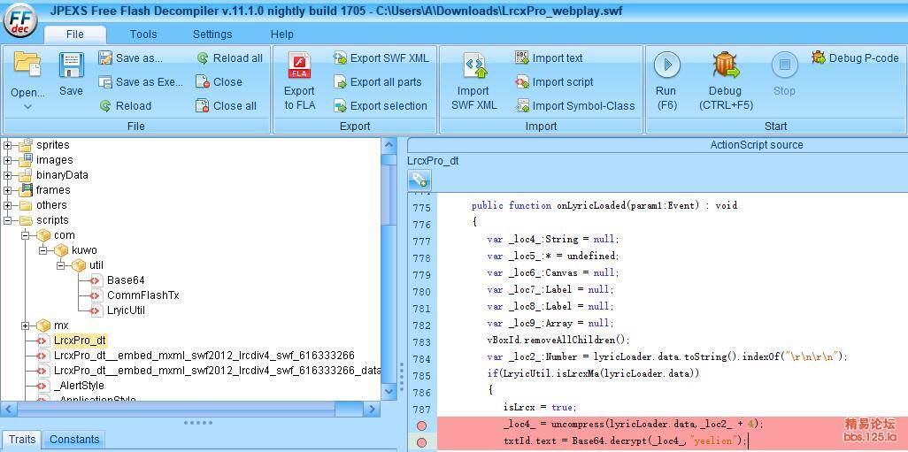This screenshot has width=908, height=452.
Task: Expand the mx package node
Action: [25, 326]
